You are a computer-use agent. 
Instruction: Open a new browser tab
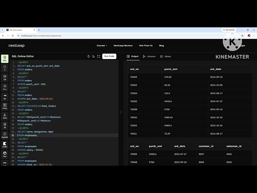click(x=39, y=30)
